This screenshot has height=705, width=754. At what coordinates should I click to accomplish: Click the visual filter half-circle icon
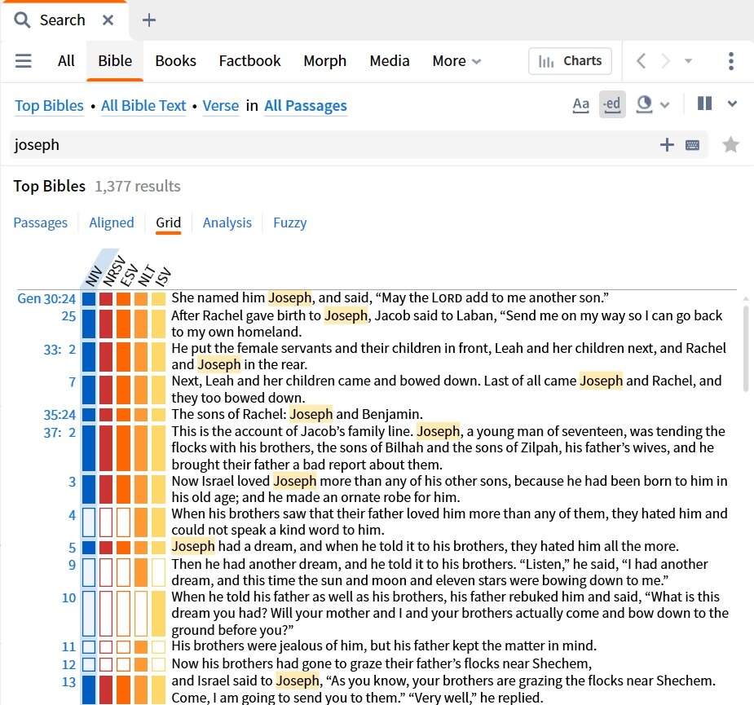click(644, 104)
